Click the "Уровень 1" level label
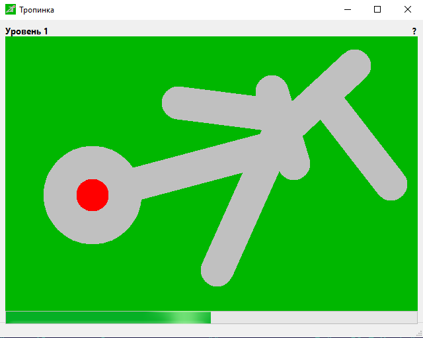 (26, 31)
